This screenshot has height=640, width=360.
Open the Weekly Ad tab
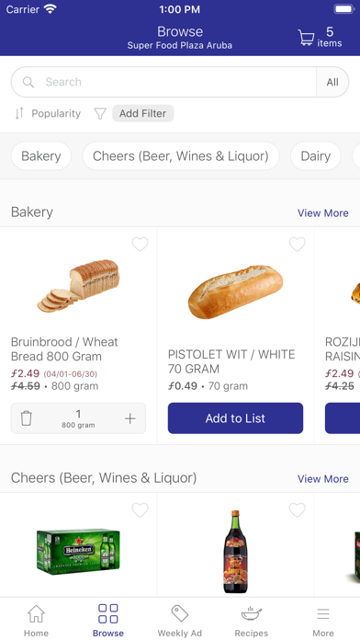point(180,621)
